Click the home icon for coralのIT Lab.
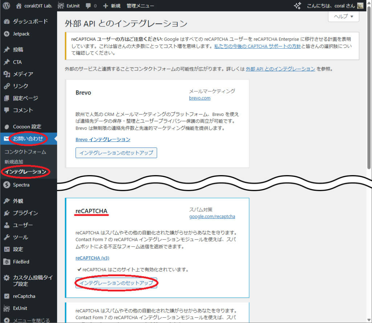The height and width of the screenshot is (323, 372). [19, 6]
